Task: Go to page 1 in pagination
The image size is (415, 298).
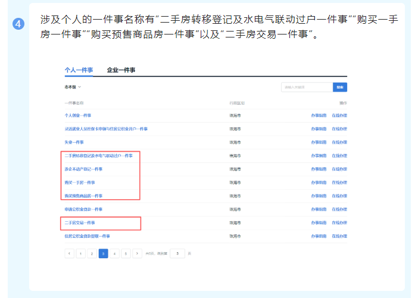Action: (x=81, y=253)
